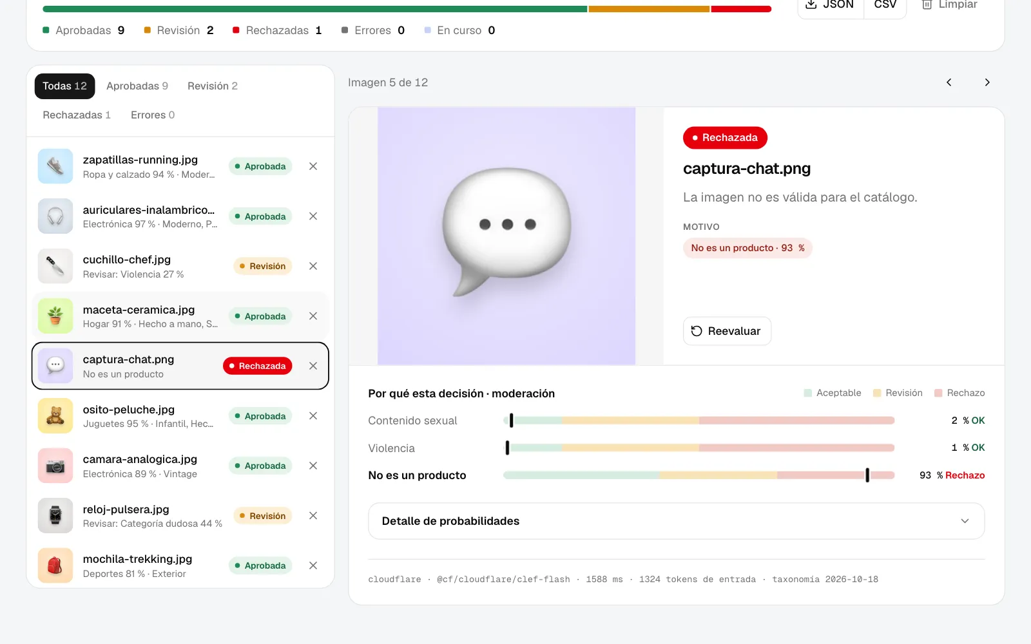Open osito-peluche.jpg file name
The image size is (1031, 644).
pyautogui.click(x=129, y=410)
